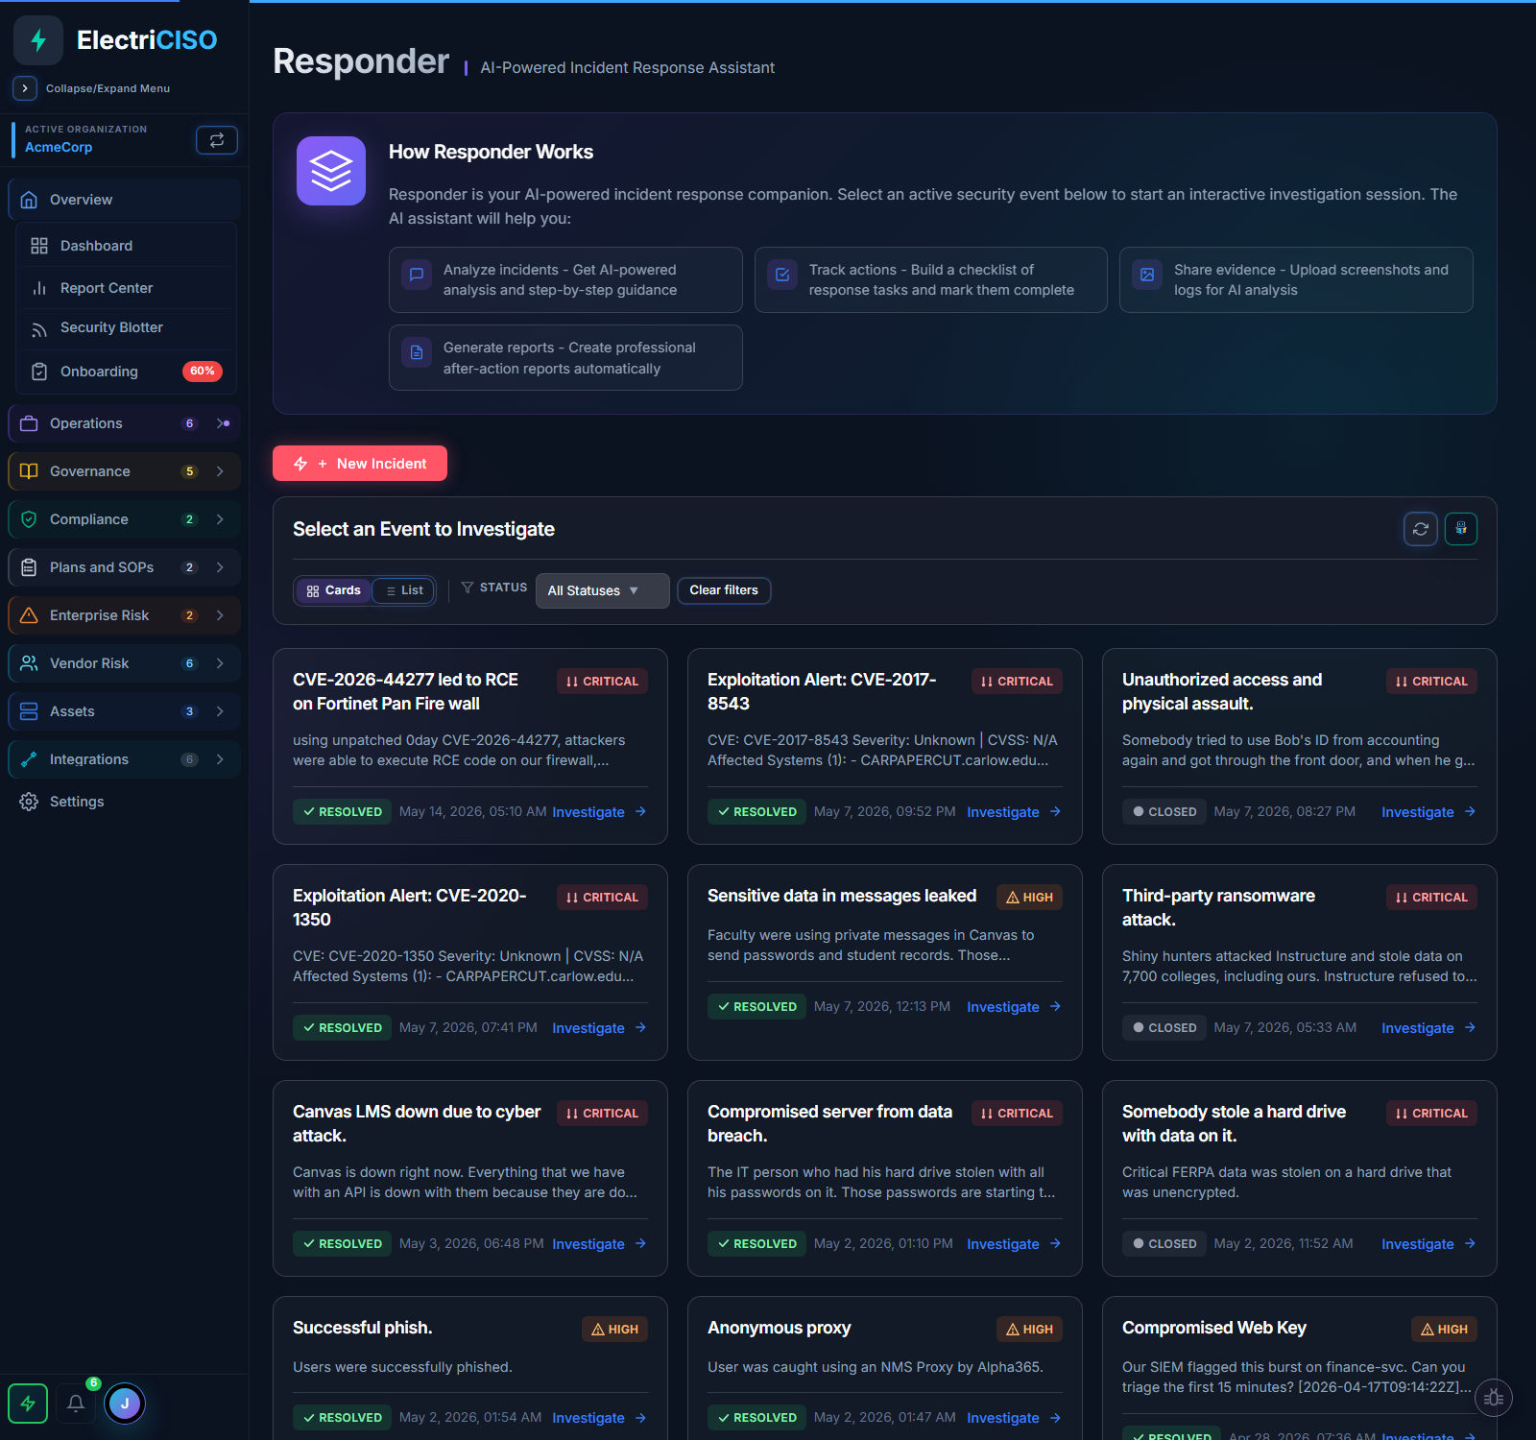
Task: Click the Report Center chart icon
Action: coord(39,288)
